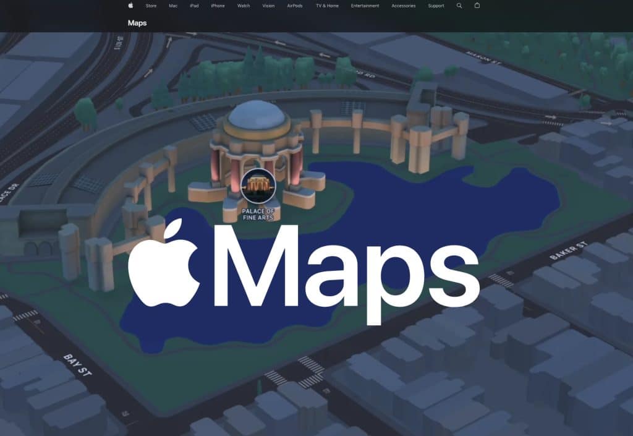Select Mac in the top navigation
Viewport: 633px width, 436px height.
(x=173, y=6)
